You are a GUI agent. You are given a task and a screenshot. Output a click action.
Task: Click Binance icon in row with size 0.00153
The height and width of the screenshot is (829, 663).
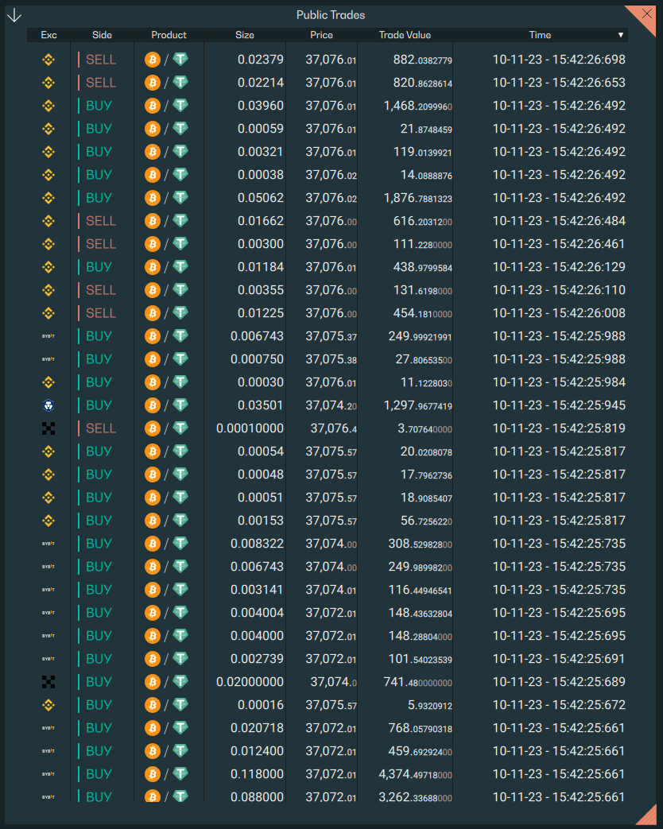(48, 521)
